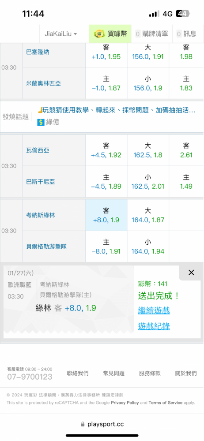Viewport: 204px width, 441px height.
Task: Open the 巴塞隆納 team link
Action: 38,52
